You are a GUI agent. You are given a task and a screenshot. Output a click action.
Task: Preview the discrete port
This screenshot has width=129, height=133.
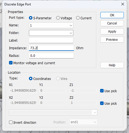tap(112, 40)
